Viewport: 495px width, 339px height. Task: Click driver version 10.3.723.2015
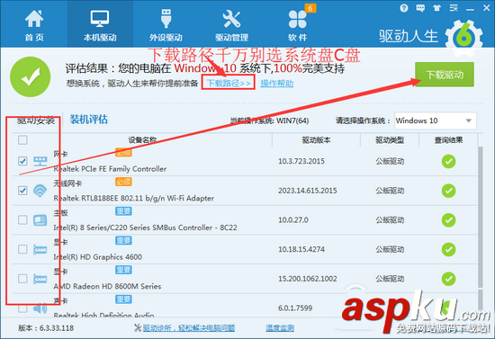point(301,162)
